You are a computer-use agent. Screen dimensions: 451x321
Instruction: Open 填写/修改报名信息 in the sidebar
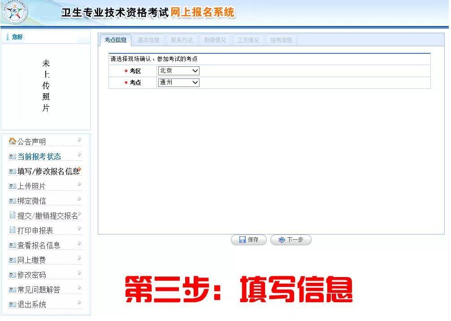[48, 171]
